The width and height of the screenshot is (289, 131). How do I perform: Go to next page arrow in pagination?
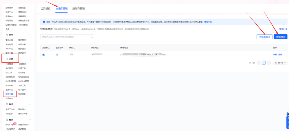269,63
